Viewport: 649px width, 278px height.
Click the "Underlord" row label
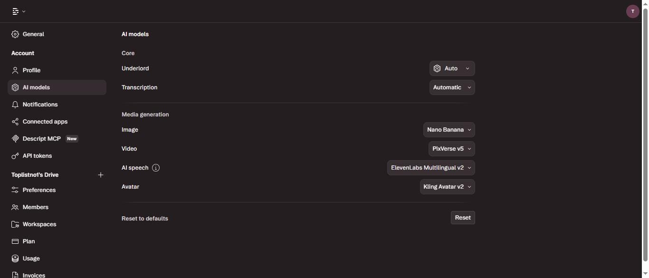[135, 68]
